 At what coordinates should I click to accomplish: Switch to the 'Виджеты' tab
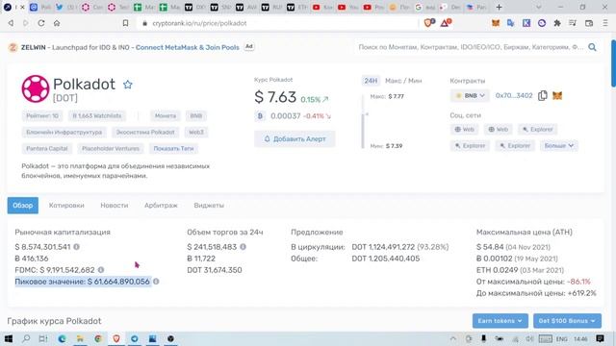[x=209, y=205]
